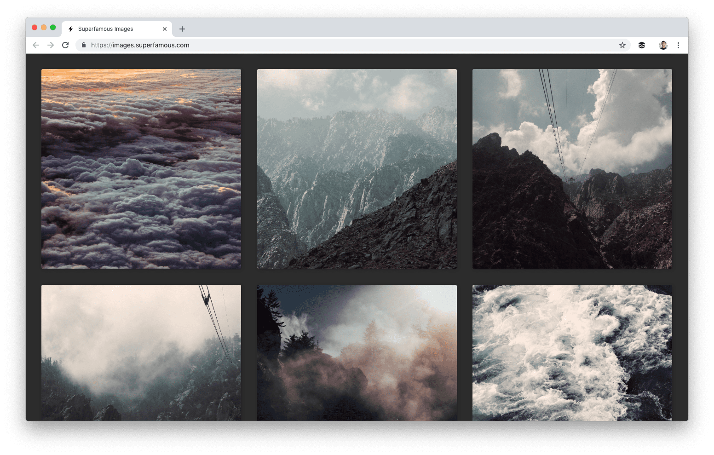This screenshot has width=714, height=455.
Task: View site info via the lock icon
Action: 84,45
